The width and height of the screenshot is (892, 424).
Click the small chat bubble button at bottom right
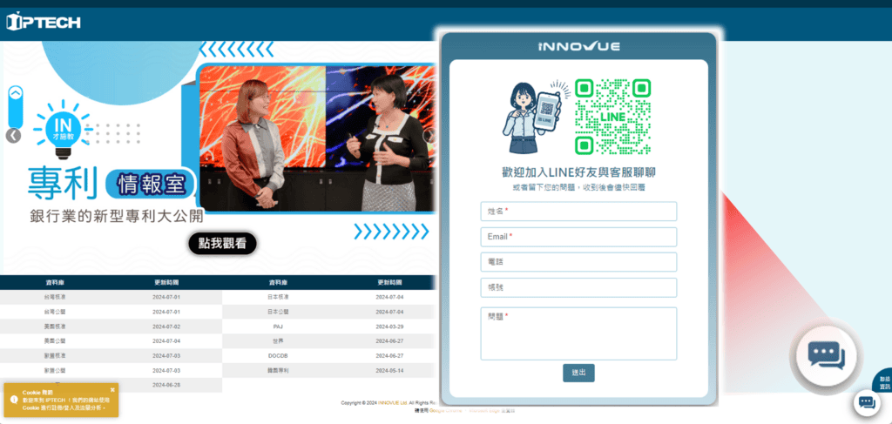pos(867,402)
